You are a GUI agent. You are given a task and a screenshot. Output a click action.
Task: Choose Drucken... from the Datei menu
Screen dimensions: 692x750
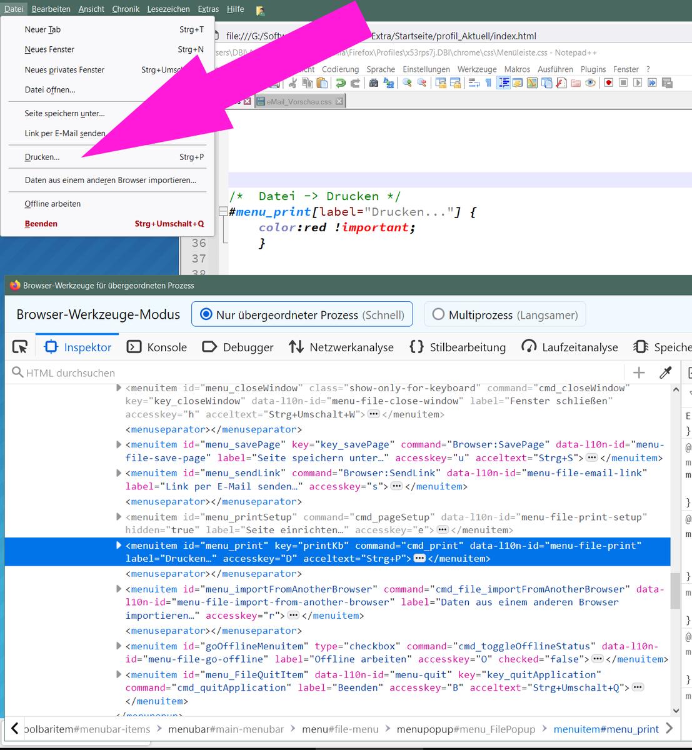click(43, 157)
